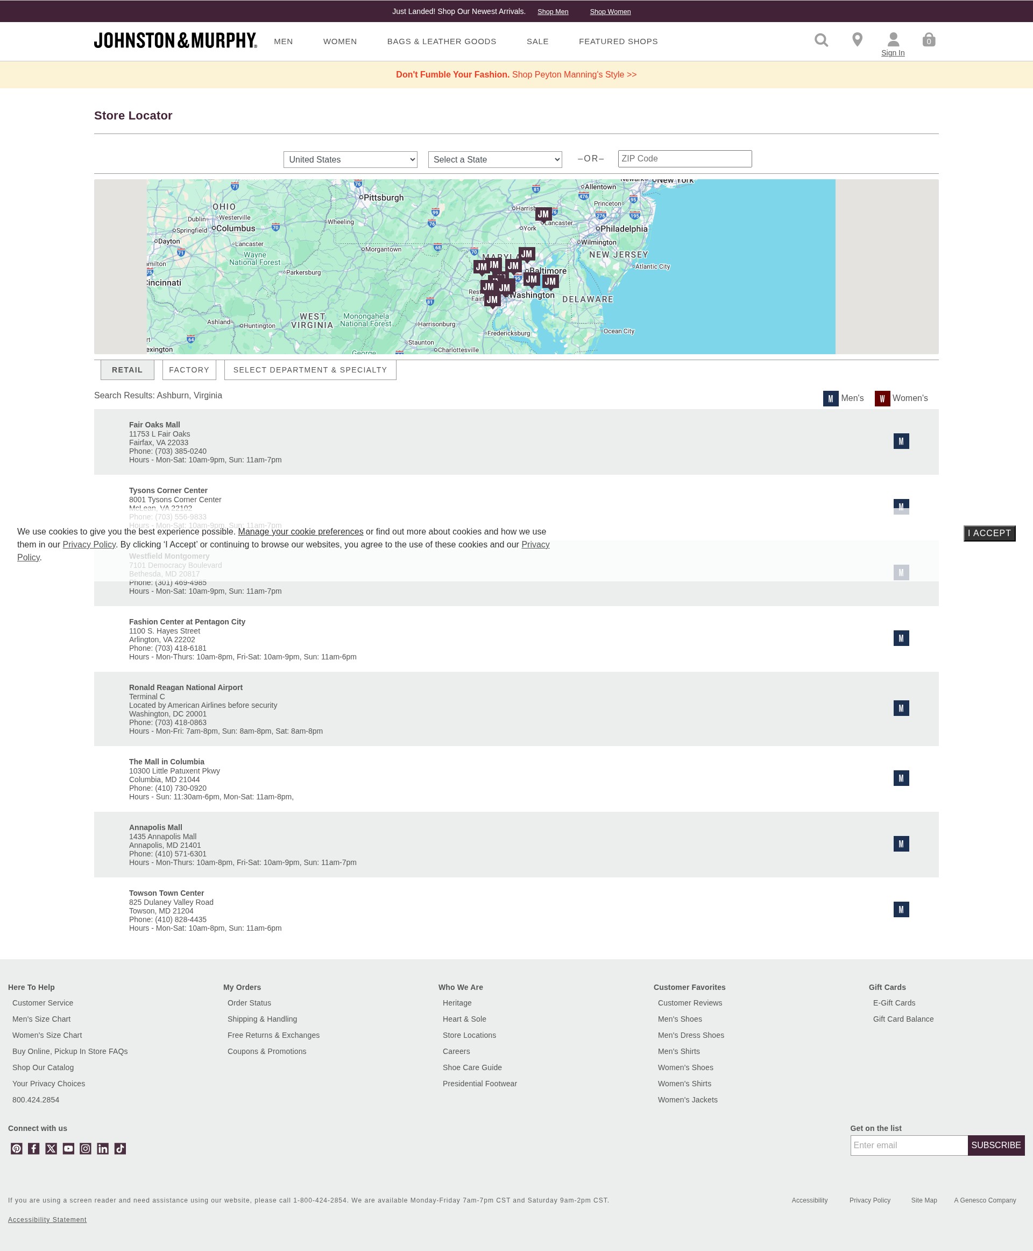Viewport: 1033px width, 1251px height.
Task: Open the Order Status footer link
Action: (249, 1003)
